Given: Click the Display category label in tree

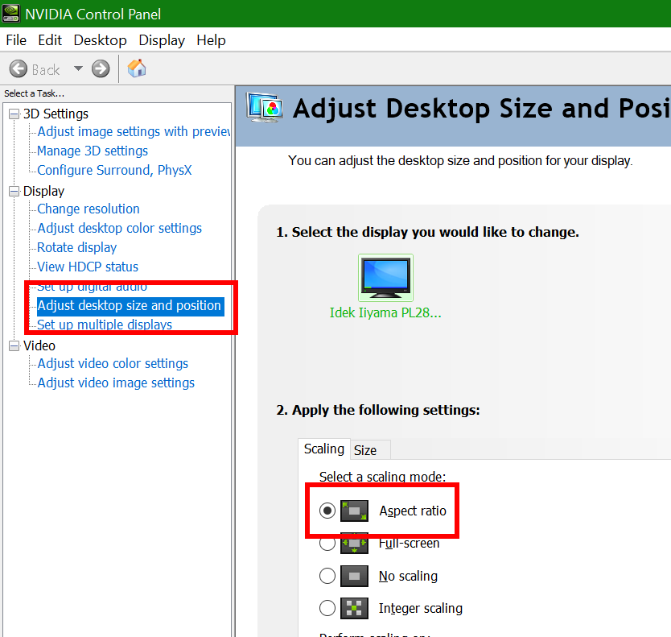Looking at the screenshot, I should click(43, 191).
